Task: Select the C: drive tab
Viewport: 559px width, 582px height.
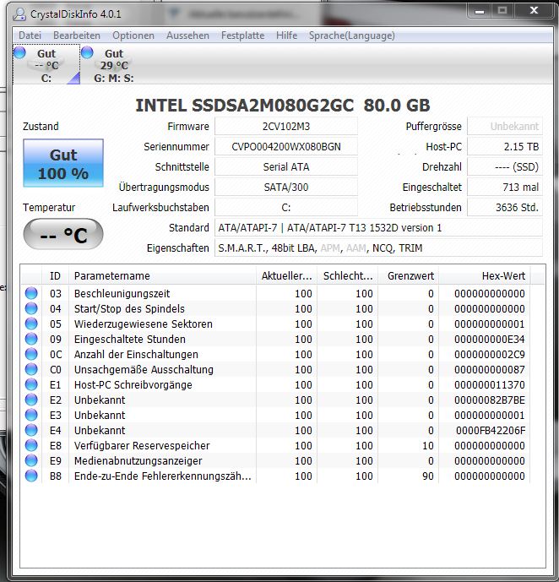Action: pyautogui.click(x=46, y=65)
